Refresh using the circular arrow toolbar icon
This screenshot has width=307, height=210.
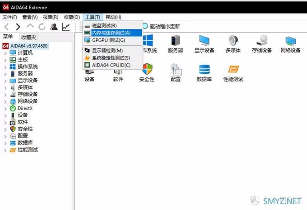(x=42, y=27)
